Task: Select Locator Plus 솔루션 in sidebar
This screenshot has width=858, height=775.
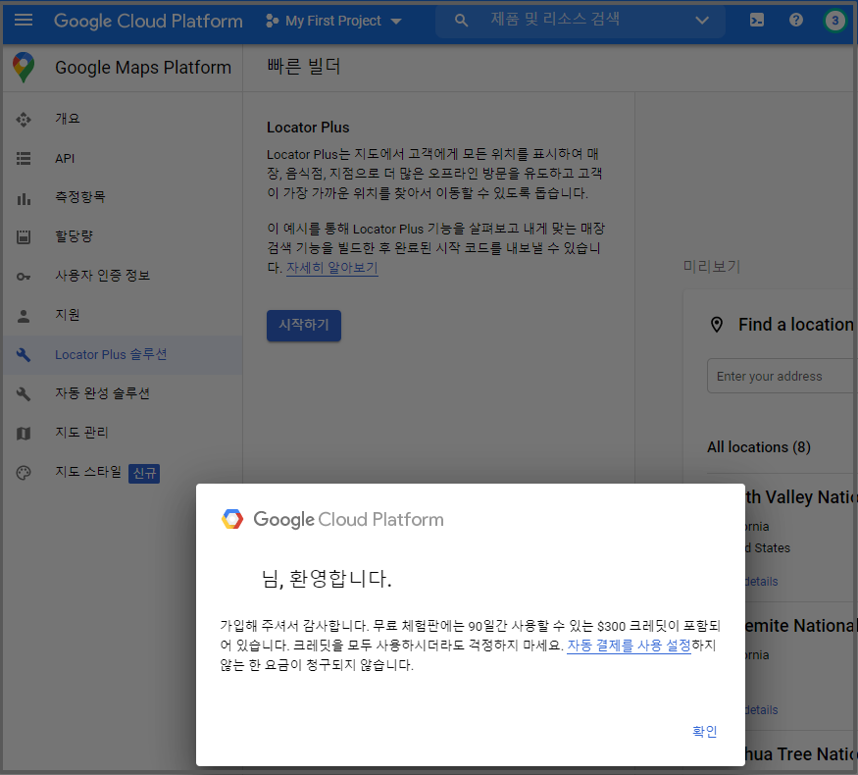Action: coord(111,354)
